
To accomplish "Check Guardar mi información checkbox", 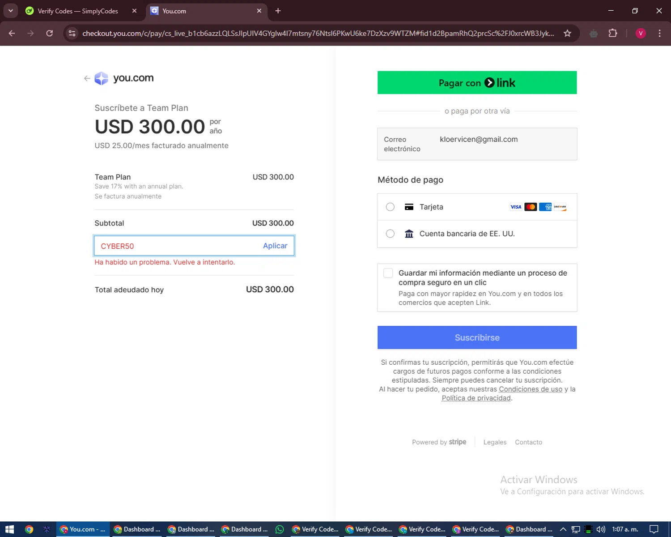I will click(388, 273).
